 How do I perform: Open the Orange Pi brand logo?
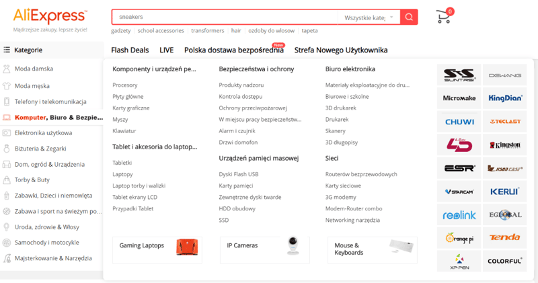(459, 237)
